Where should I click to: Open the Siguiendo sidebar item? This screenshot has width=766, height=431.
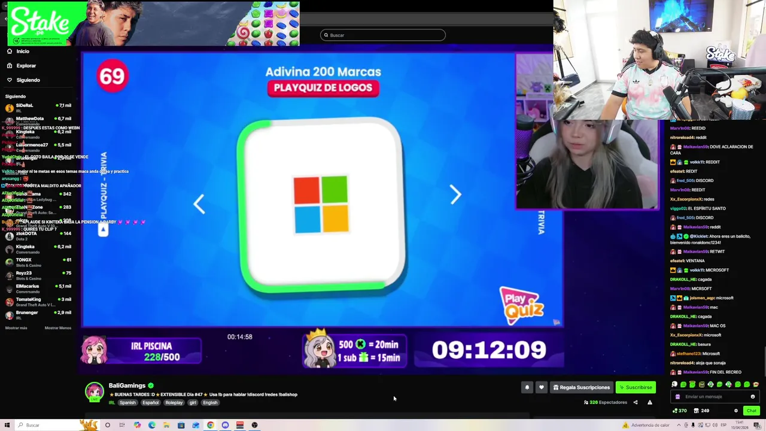point(23,80)
